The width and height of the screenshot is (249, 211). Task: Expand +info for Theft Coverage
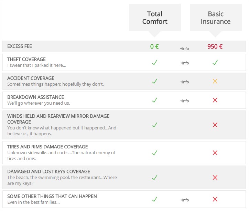184,63
